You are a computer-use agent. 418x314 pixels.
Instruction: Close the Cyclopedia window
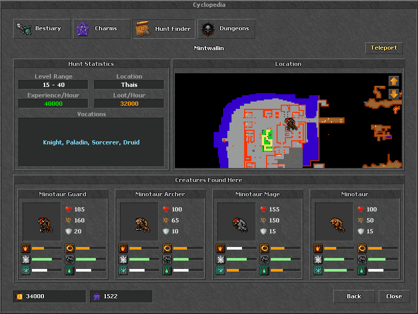tap(394, 296)
